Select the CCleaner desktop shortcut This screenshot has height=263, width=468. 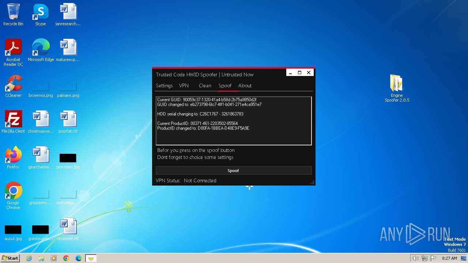click(13, 86)
